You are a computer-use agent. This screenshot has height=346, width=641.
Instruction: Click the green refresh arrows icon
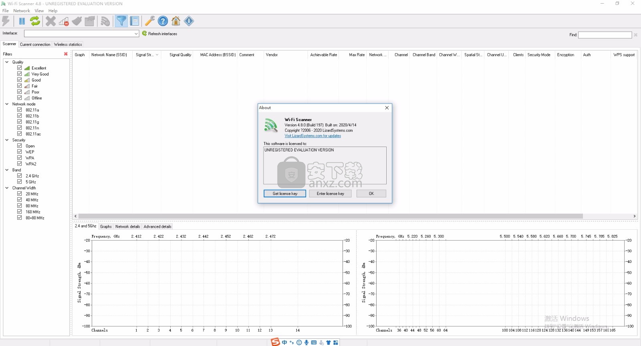[x=35, y=21]
